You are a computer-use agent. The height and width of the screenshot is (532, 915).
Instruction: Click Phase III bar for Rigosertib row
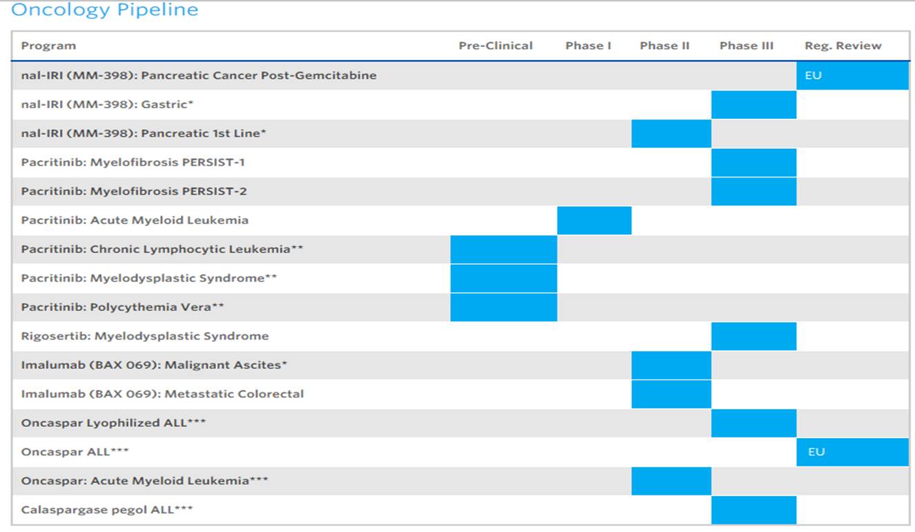(x=754, y=336)
